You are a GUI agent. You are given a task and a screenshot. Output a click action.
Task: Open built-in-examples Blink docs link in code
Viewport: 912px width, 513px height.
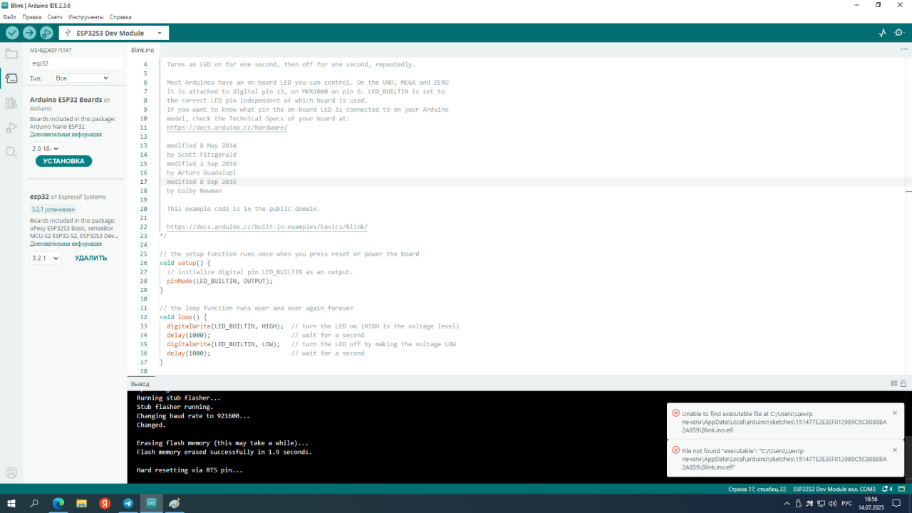pos(267,227)
